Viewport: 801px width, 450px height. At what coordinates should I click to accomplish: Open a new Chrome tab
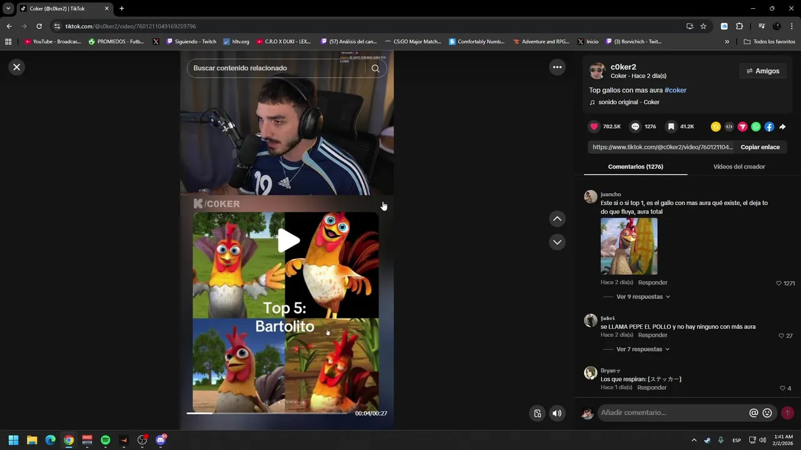[x=121, y=9]
